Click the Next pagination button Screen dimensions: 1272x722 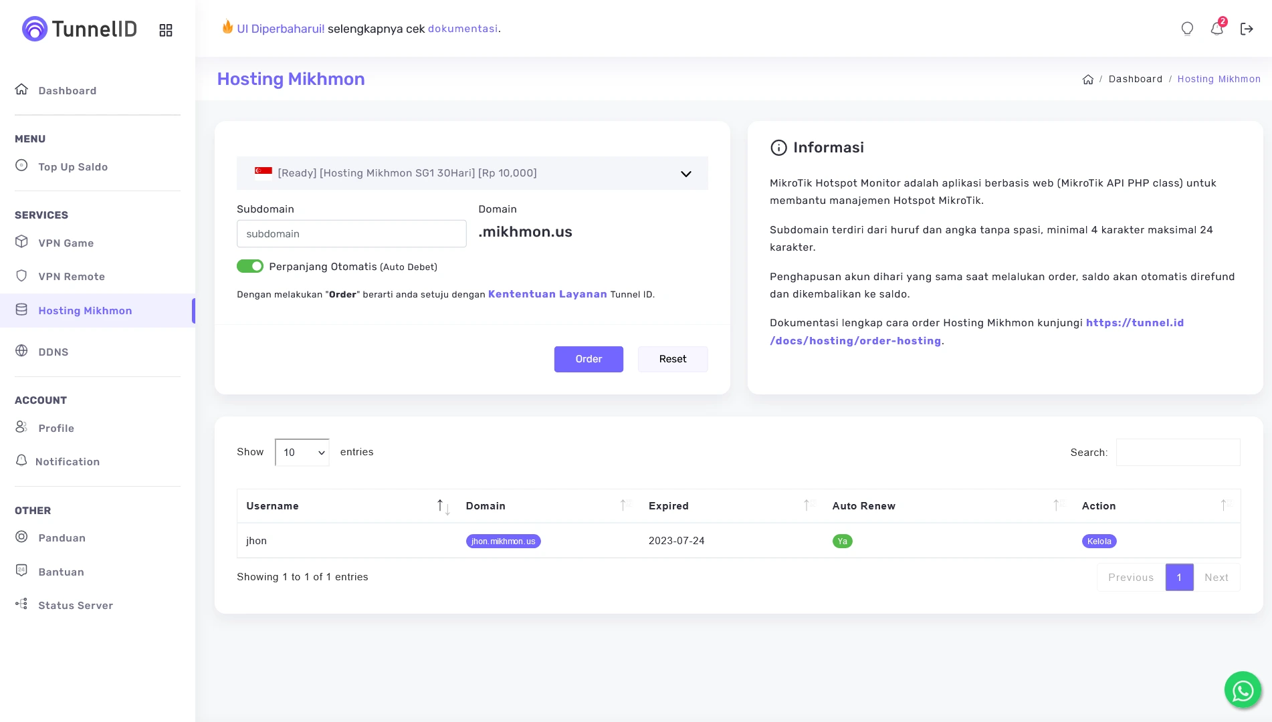click(1216, 578)
